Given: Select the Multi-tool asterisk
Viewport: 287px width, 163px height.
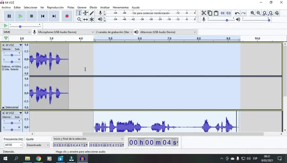Looking at the screenshot, I should tap(92, 19).
